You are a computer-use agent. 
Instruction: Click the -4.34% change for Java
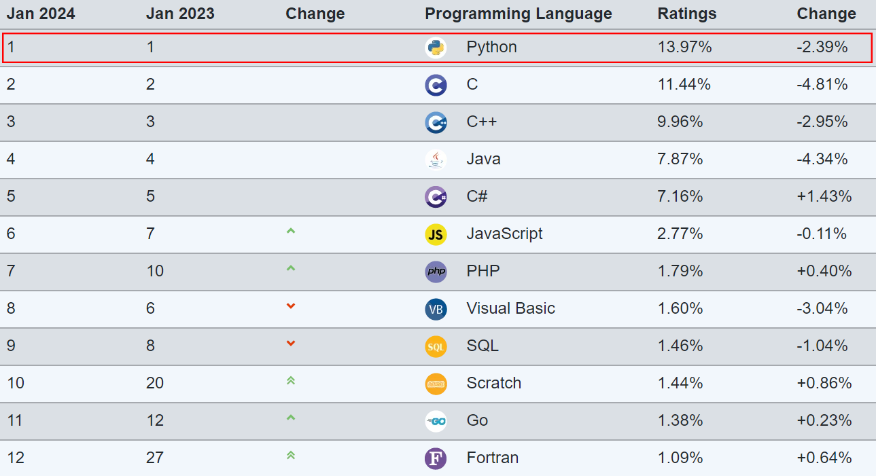point(822,160)
